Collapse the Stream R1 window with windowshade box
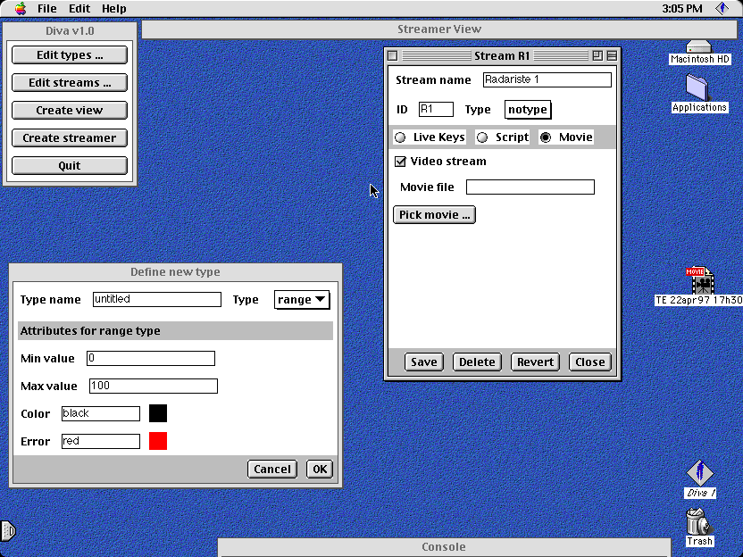The width and height of the screenshot is (743, 557). click(612, 55)
